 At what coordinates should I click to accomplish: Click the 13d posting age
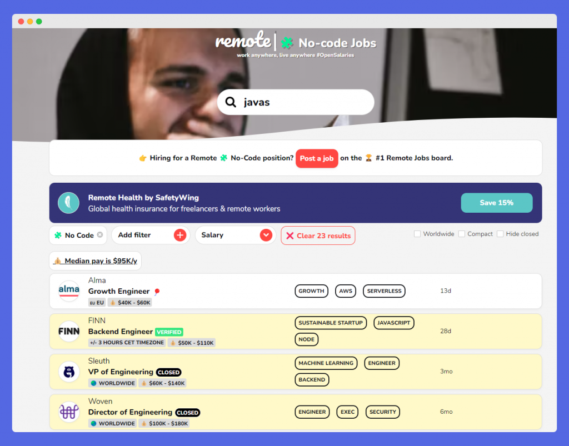(446, 291)
